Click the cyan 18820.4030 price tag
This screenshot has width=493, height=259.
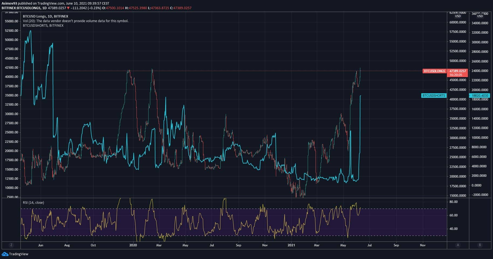(x=480, y=96)
